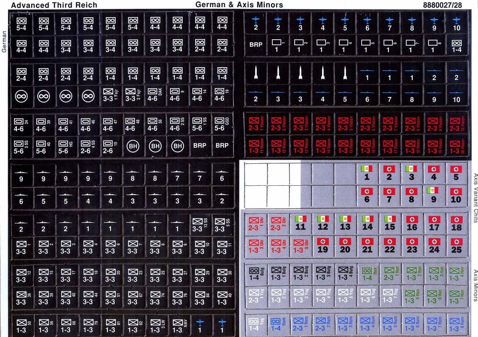Viewport: 478px width, 337px height.
Task: Click the blue 1-4 Rum armor counter
Action: click(x=278, y=324)
